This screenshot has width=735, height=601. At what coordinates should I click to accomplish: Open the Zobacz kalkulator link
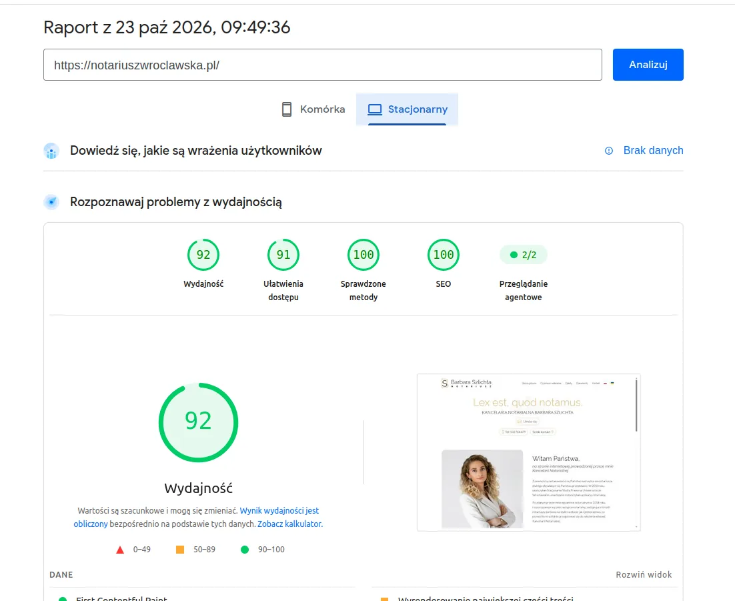pos(290,524)
